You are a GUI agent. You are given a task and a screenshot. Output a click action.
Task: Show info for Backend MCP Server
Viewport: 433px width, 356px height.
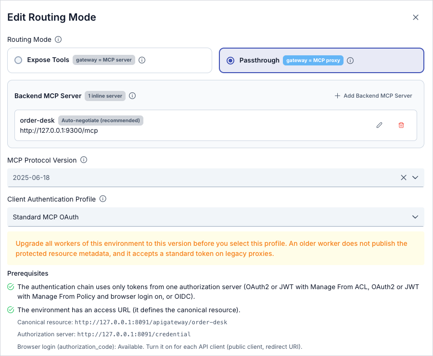[132, 96]
